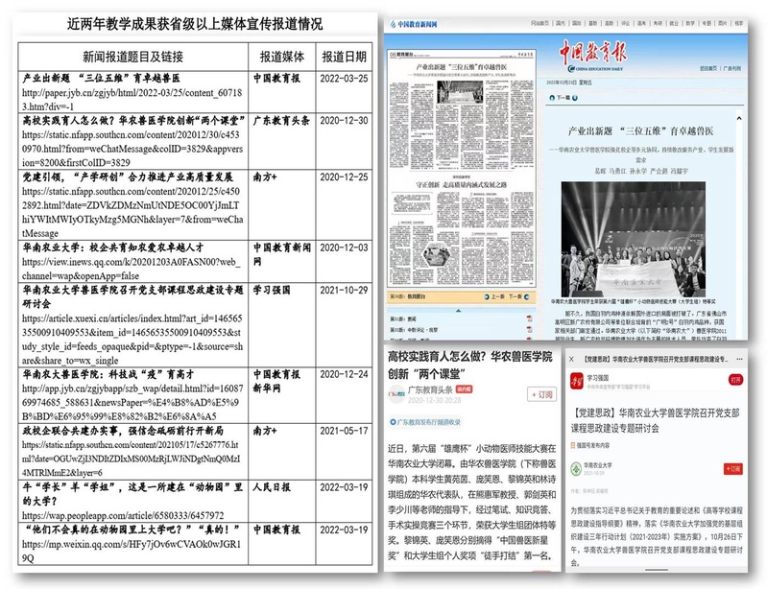
Task: Open the paper.jyb.cn link in the table
Action: (x=132, y=99)
